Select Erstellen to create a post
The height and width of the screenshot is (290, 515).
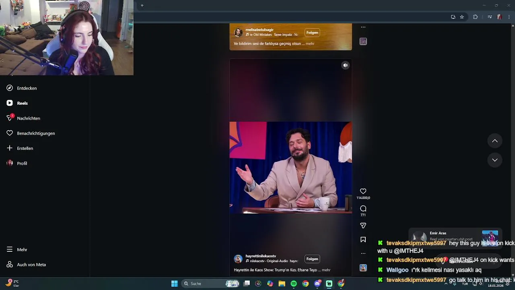(25, 148)
